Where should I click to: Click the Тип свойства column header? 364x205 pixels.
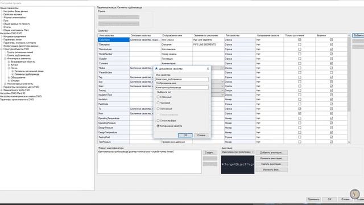point(239,35)
